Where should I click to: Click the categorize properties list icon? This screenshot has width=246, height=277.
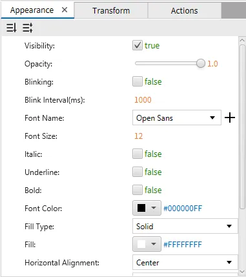(28, 28)
